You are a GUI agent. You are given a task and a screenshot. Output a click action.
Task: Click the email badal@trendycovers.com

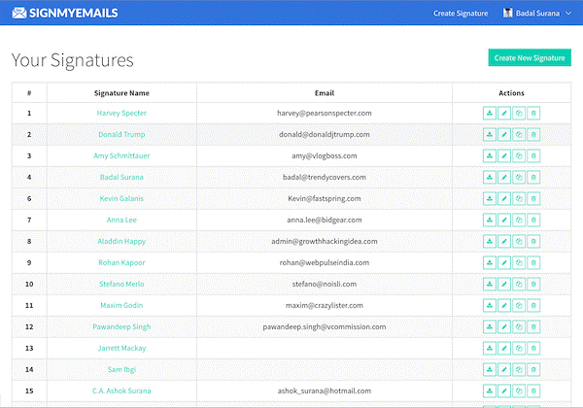pos(325,177)
